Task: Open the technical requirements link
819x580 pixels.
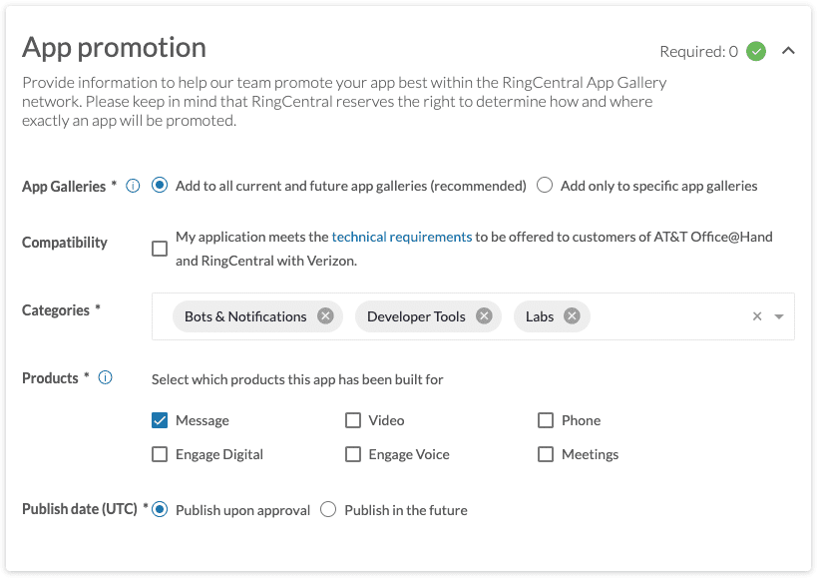Action: (x=401, y=237)
